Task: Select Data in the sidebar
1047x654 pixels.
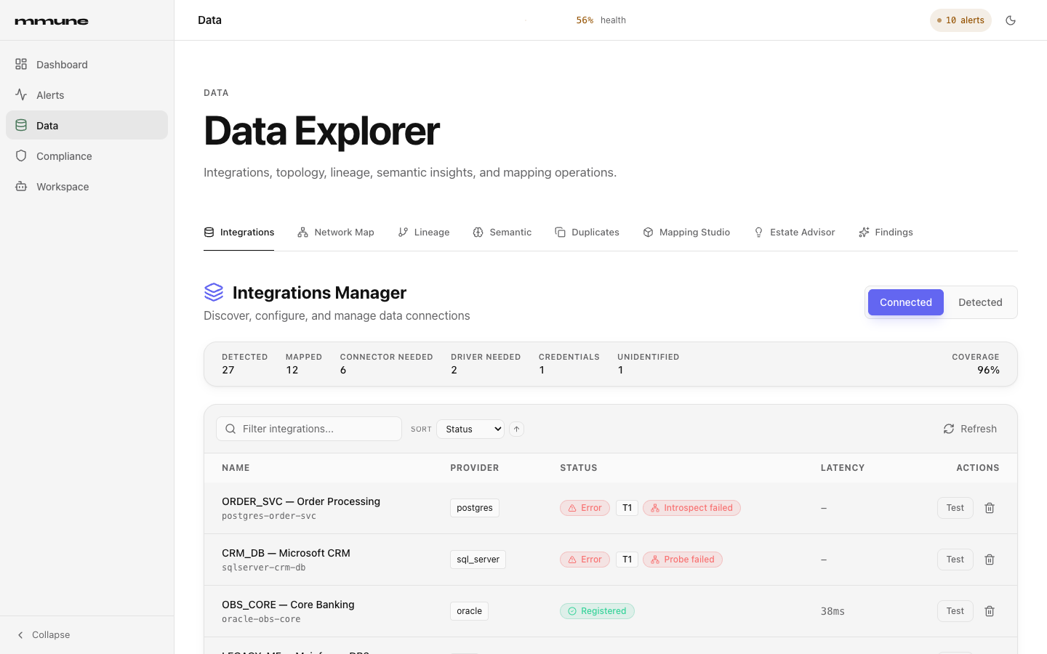Action: coord(87,125)
